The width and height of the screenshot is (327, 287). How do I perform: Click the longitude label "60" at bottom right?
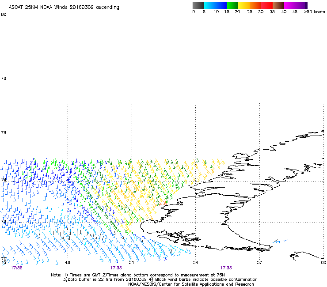click(x=323, y=262)
